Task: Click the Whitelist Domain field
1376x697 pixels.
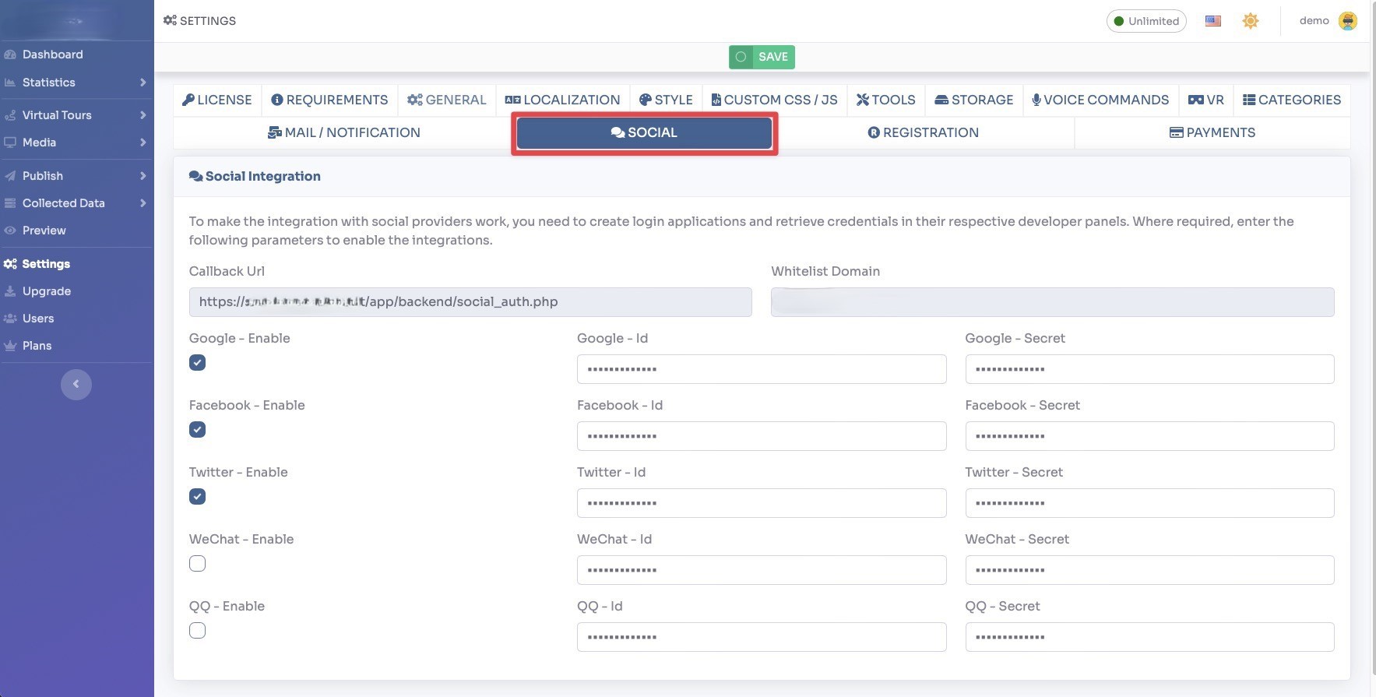Action: (1053, 302)
